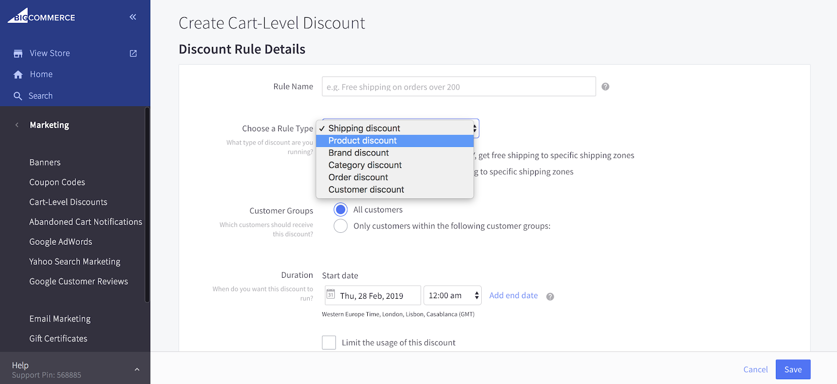Screen dimensions: 837x384
Task: Expand the Help support panel chevron
Action: coord(137,369)
